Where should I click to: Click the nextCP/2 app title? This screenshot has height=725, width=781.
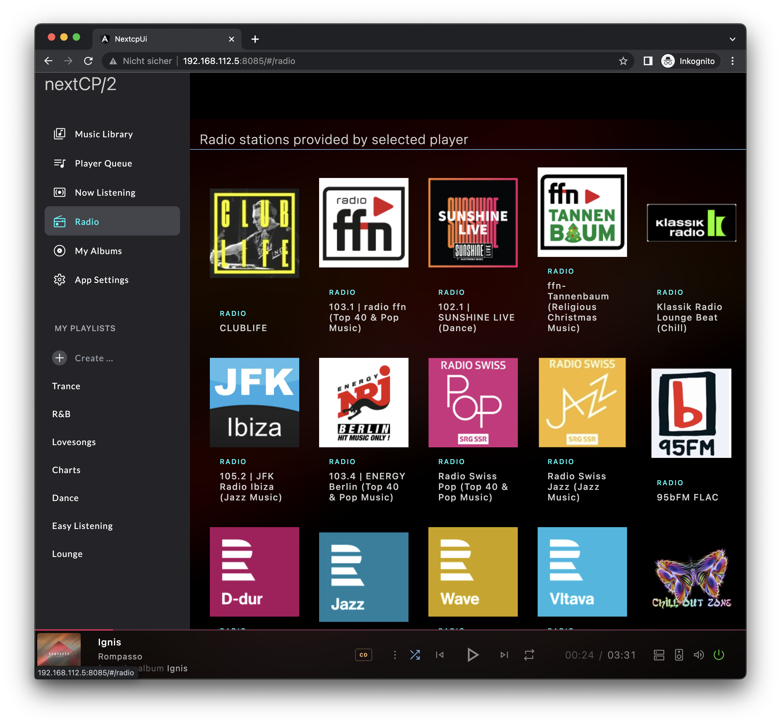coord(80,84)
